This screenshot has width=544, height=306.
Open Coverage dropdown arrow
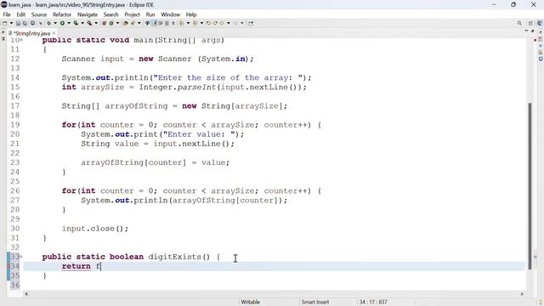82,23
